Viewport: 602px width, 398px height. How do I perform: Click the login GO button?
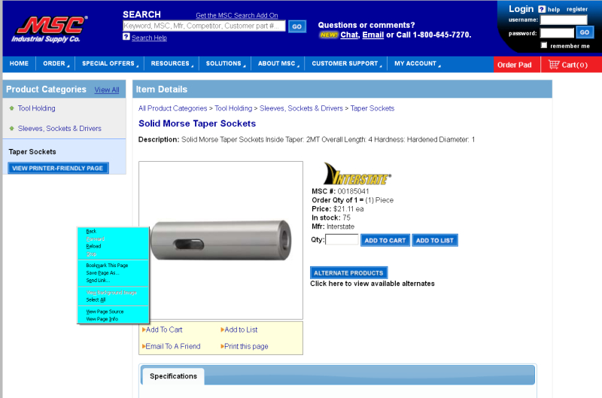pos(585,32)
